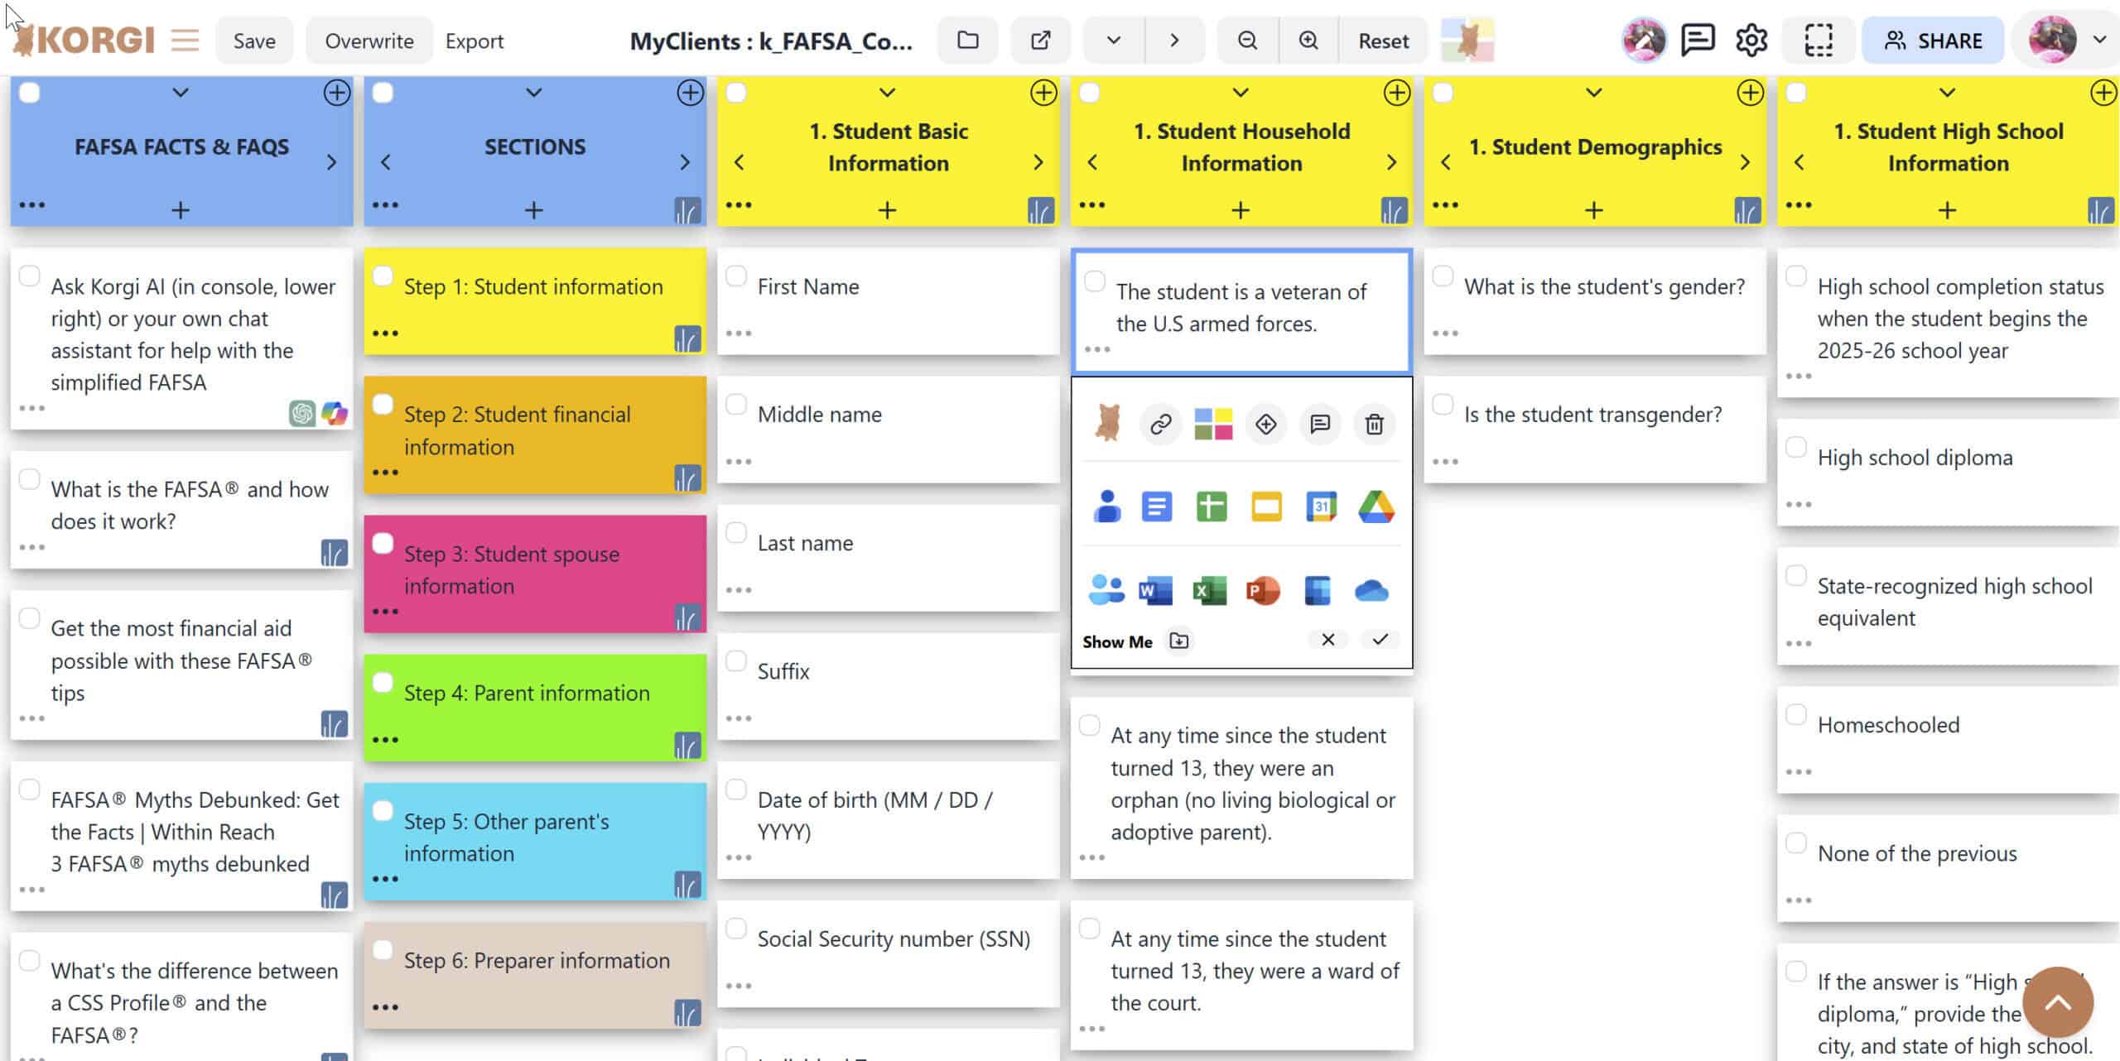Click the open in new window icon
This screenshot has height=1061, width=2120.
[1041, 41]
